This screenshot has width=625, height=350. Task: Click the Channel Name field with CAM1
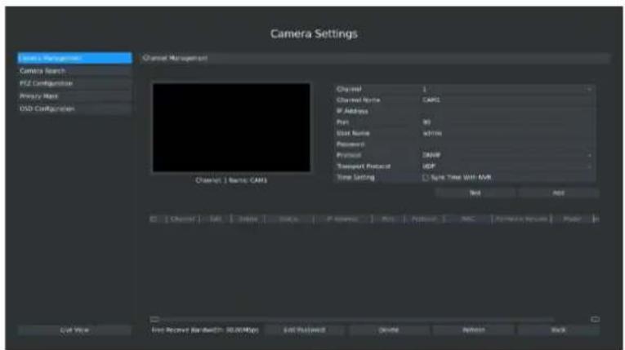click(x=507, y=100)
